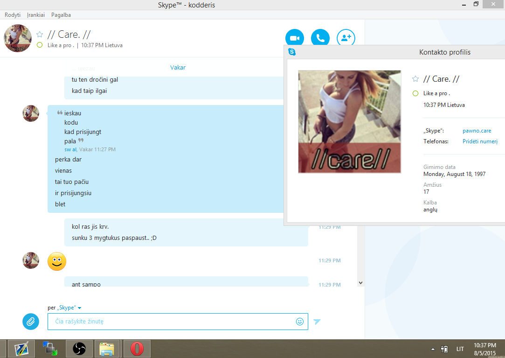Open the network transfer app on taskbar
Image resolution: width=505 pixels, height=358 pixels.
pos(50,349)
